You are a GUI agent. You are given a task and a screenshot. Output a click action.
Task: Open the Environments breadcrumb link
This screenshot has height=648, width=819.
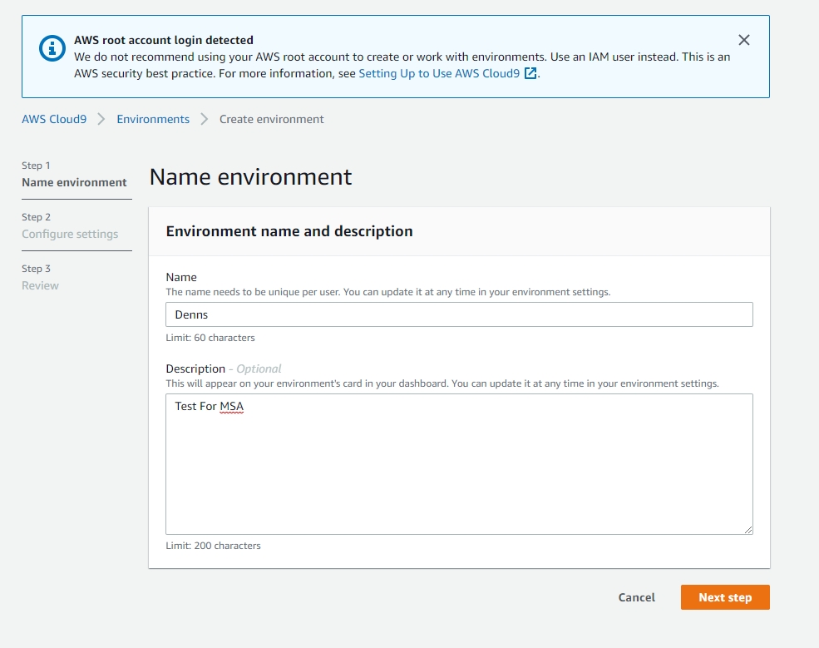tap(153, 119)
